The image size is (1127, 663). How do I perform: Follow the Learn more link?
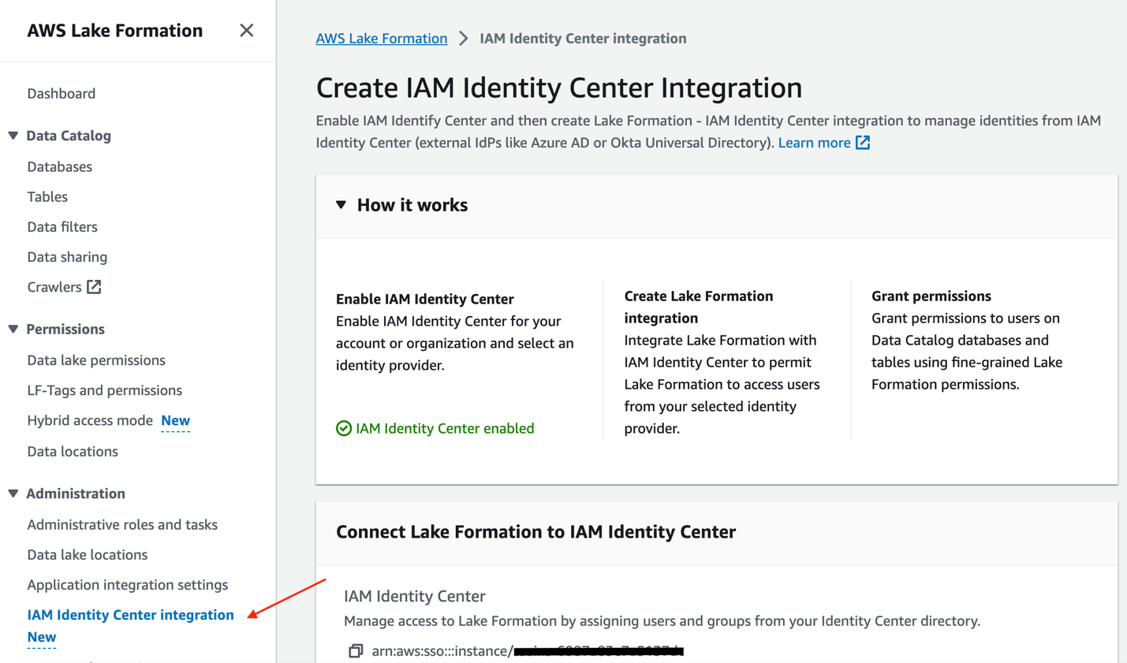(x=815, y=143)
